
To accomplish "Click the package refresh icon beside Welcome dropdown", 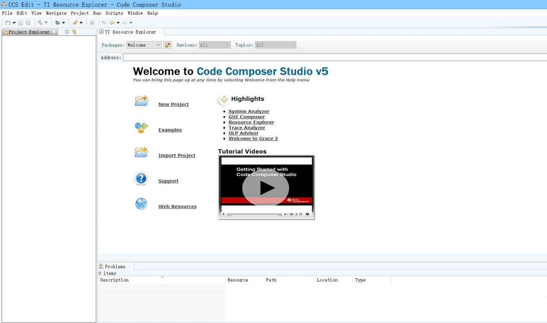I will click(x=168, y=45).
